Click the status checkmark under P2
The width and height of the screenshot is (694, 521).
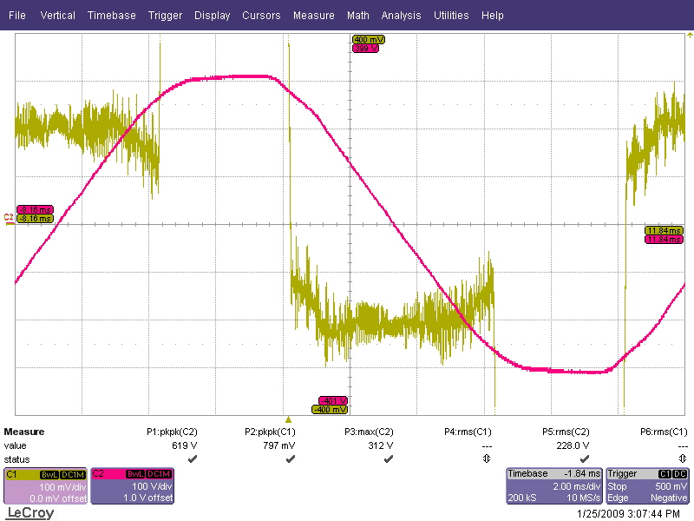[x=288, y=458]
